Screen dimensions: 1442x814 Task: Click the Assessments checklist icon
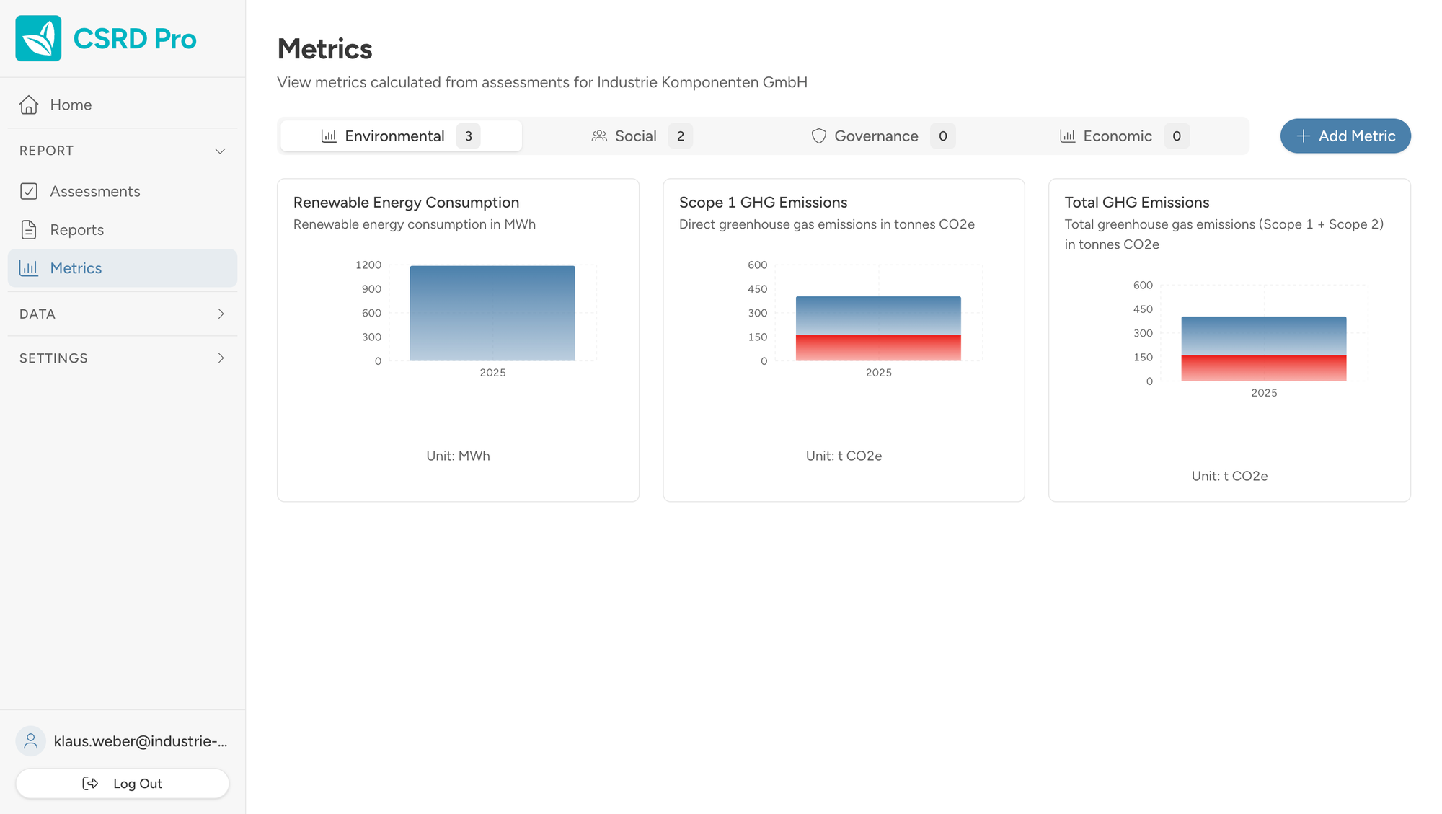pos(29,191)
